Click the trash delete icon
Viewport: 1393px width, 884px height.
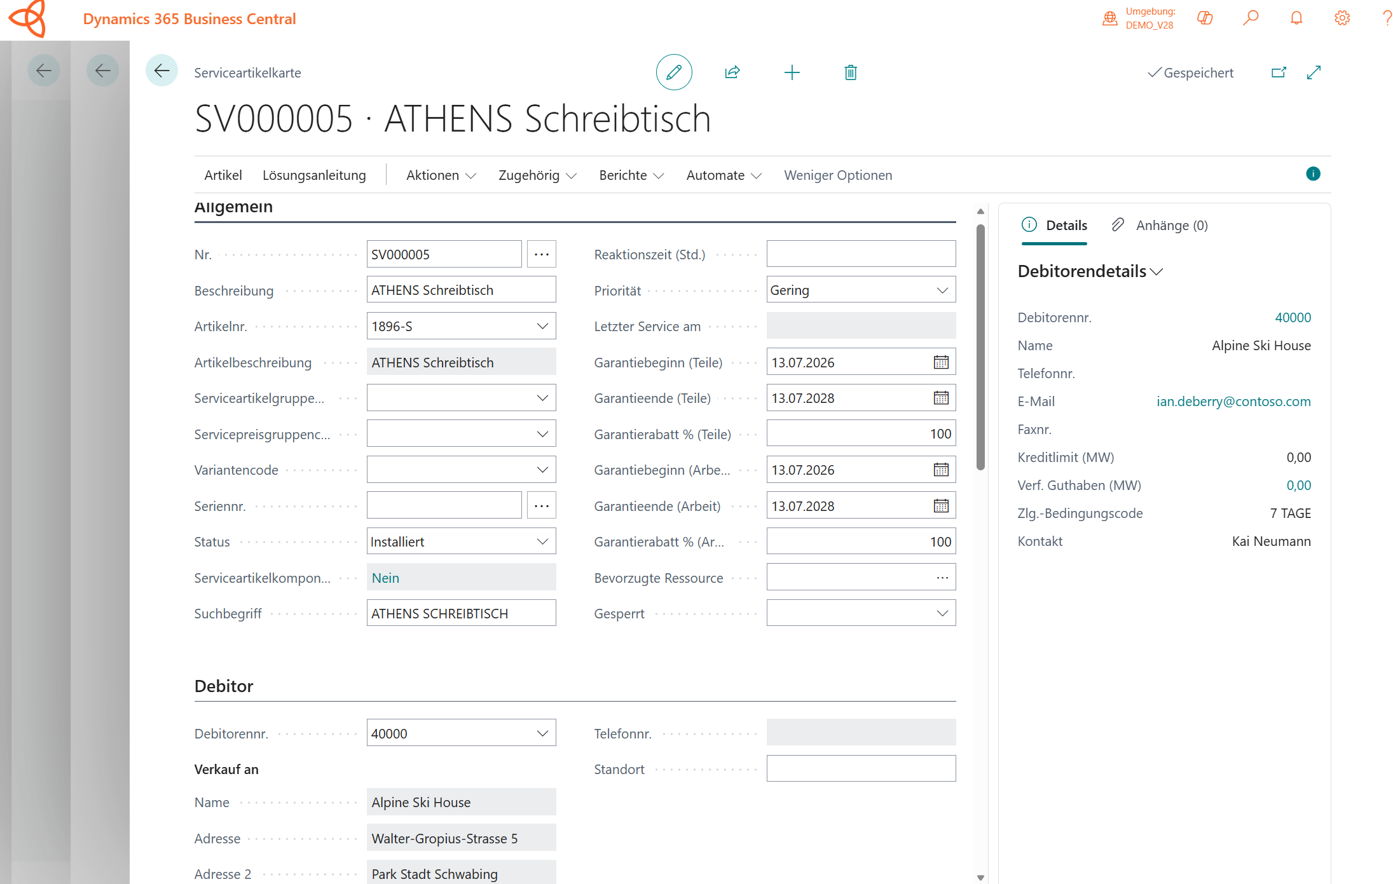851,72
